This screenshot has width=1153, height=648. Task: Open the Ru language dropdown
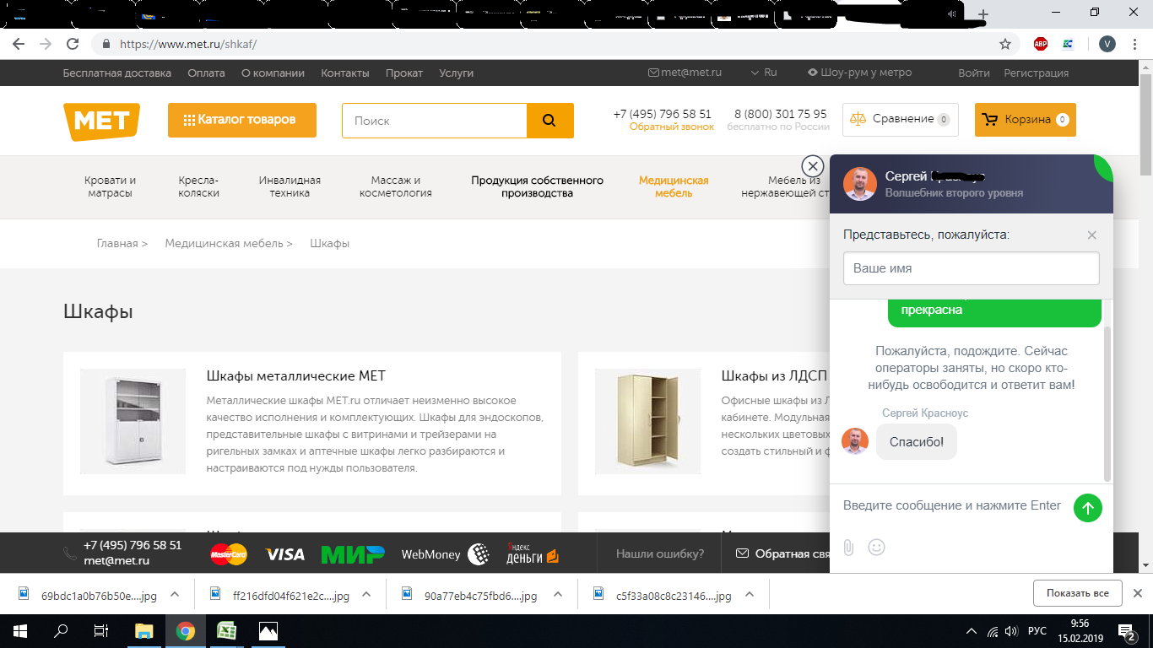point(764,73)
